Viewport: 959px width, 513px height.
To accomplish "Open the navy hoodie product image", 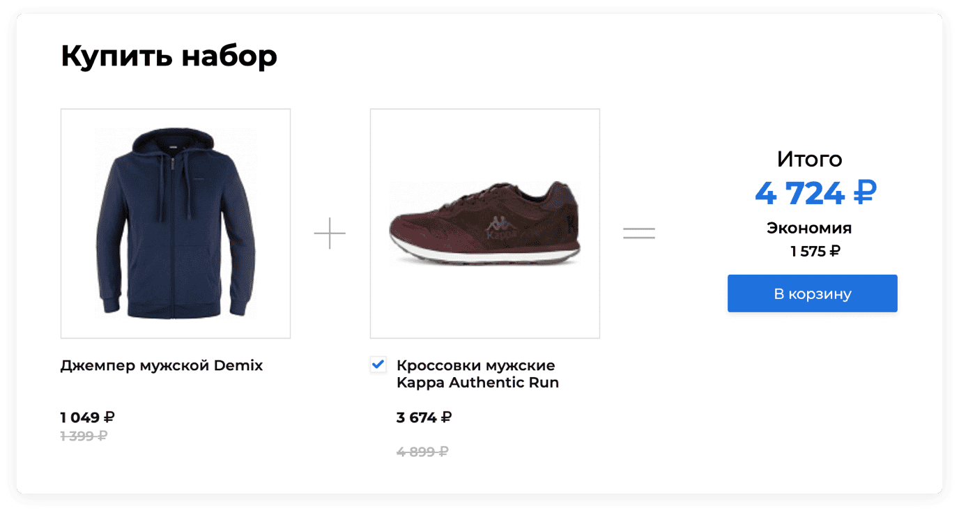I will [x=176, y=223].
